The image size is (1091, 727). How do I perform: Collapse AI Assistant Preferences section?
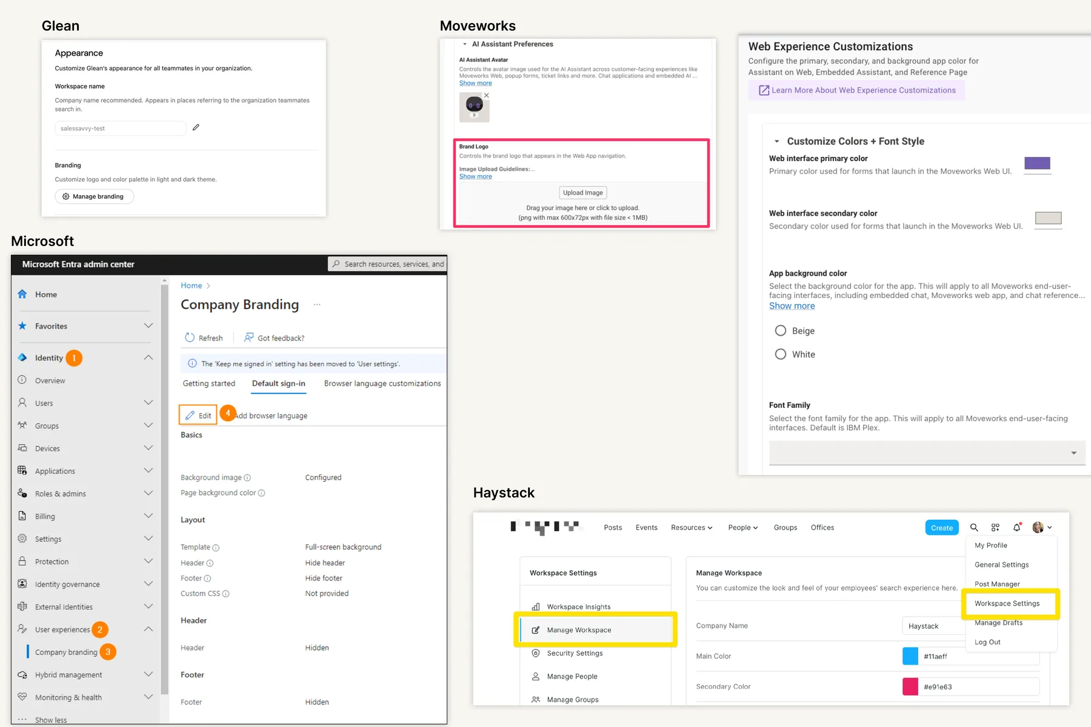[465, 44]
